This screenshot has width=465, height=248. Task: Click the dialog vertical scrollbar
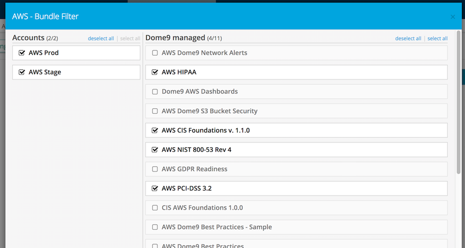(459, 102)
